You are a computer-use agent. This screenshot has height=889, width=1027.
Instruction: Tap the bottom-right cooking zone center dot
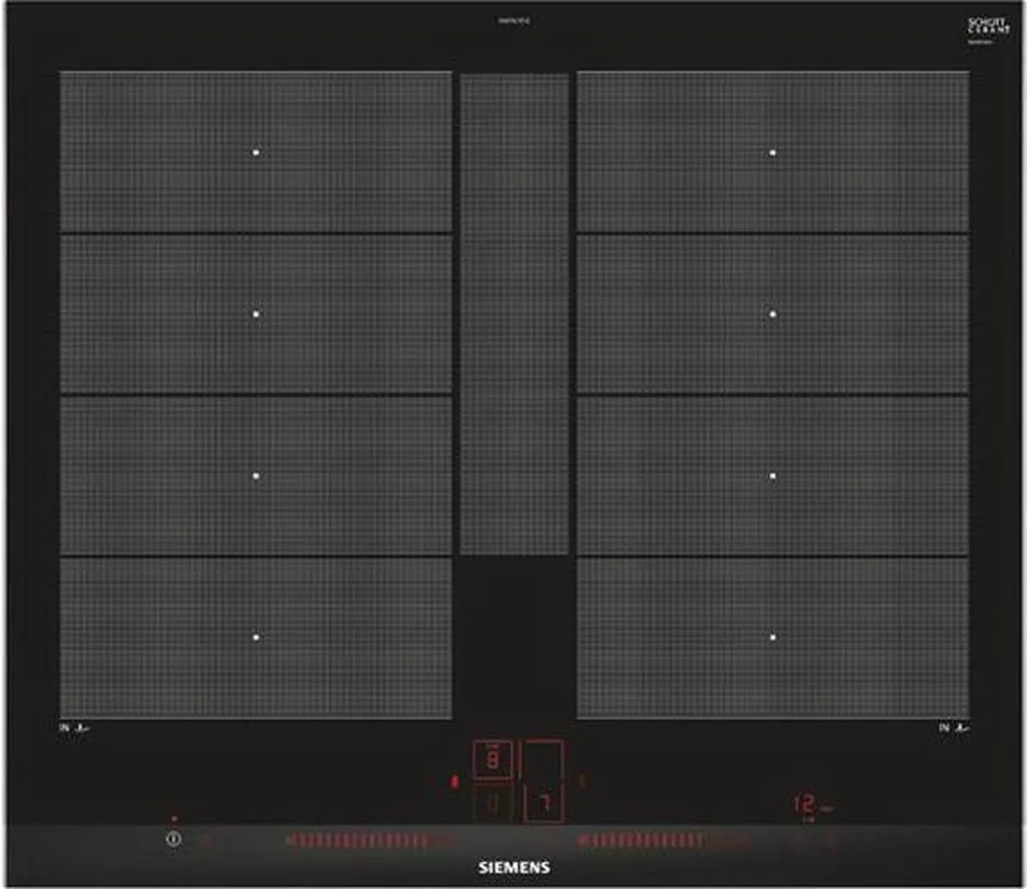click(x=773, y=637)
